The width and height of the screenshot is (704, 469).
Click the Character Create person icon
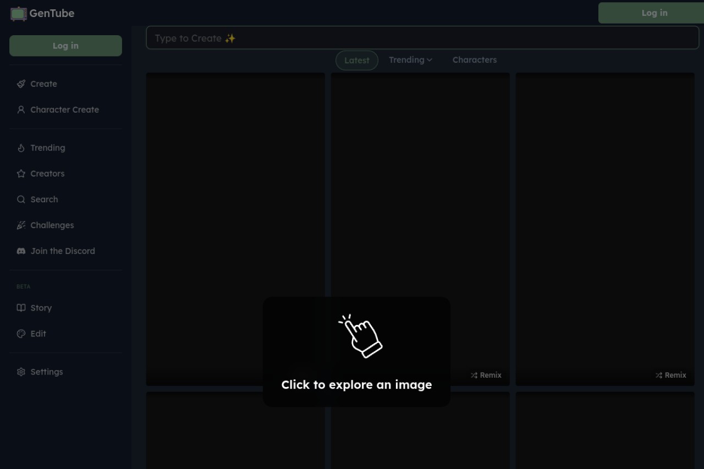(x=21, y=110)
